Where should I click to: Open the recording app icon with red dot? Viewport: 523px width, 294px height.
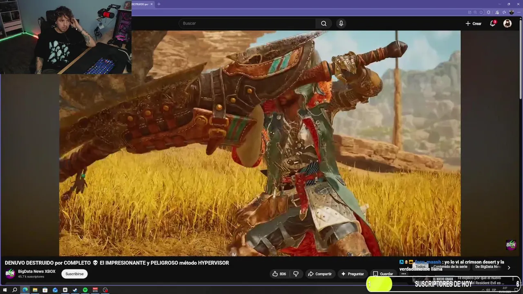[x=105, y=290]
